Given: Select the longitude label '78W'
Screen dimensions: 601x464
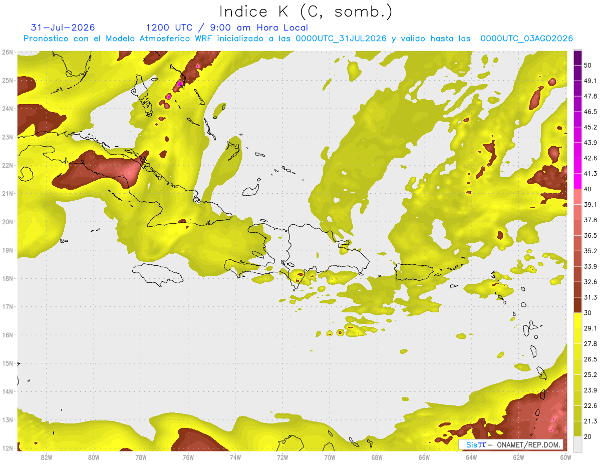Looking at the screenshot, I should [x=141, y=457].
